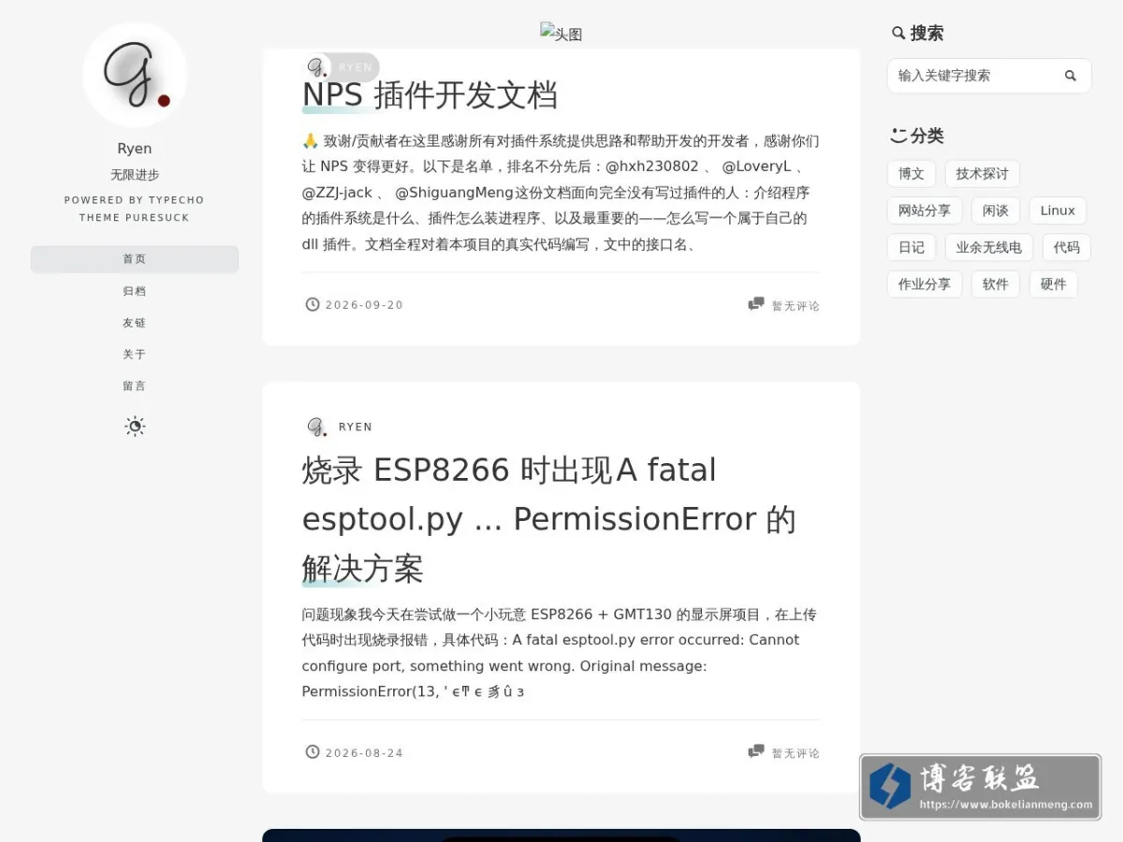
Task: Toggle the dark mode sun icon
Action: [135, 427]
